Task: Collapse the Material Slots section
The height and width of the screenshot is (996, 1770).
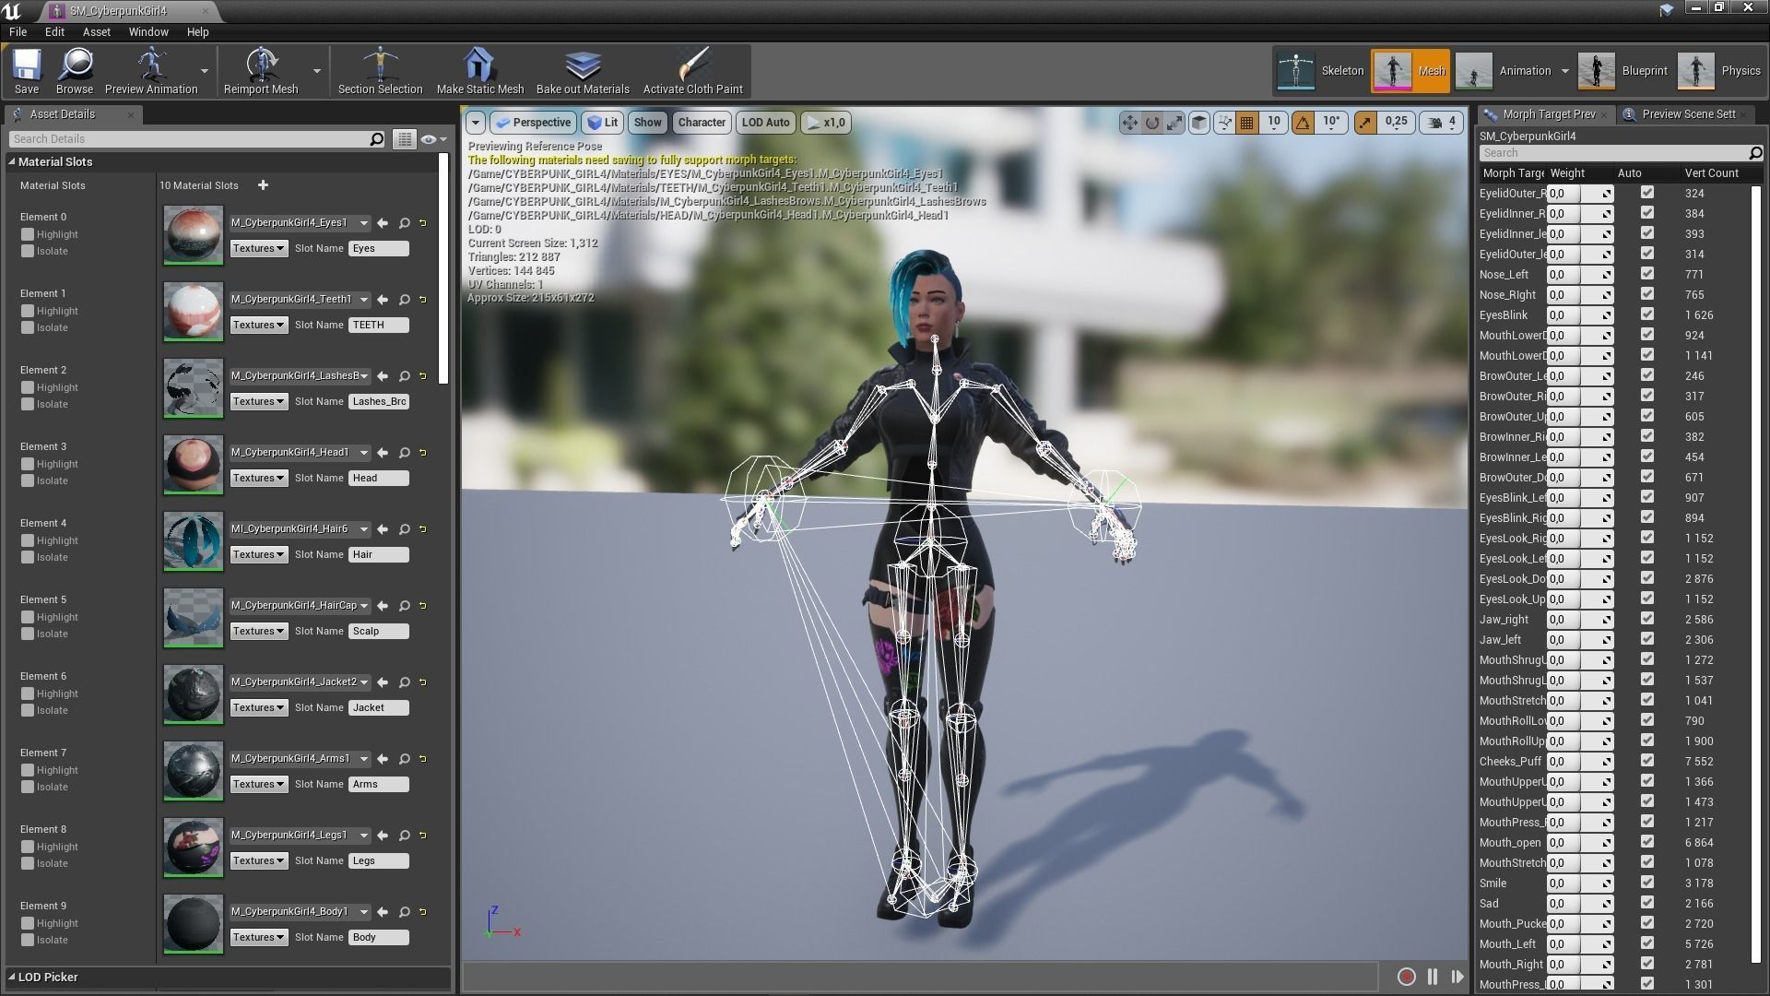Action: [12, 161]
